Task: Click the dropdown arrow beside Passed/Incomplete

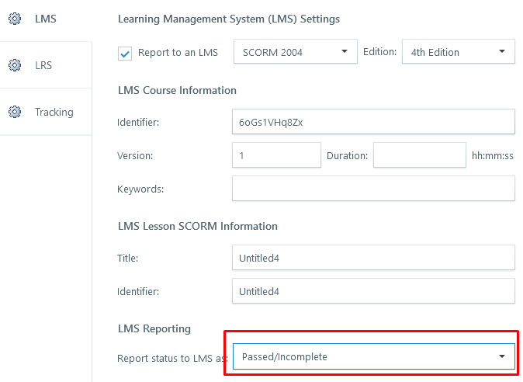Action: (x=501, y=356)
